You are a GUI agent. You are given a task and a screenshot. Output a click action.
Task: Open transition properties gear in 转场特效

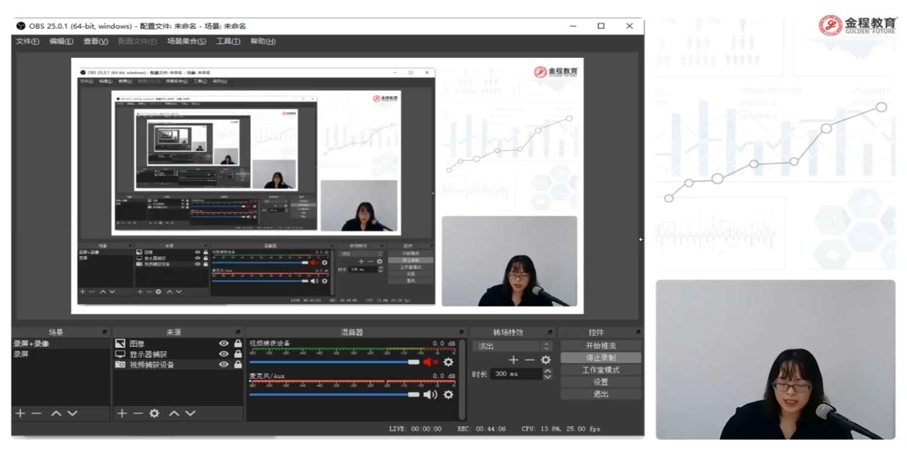pos(545,360)
